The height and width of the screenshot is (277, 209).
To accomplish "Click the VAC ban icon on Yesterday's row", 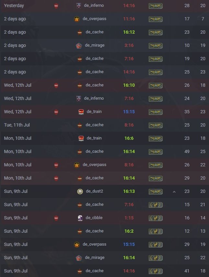I will click(56, 6).
